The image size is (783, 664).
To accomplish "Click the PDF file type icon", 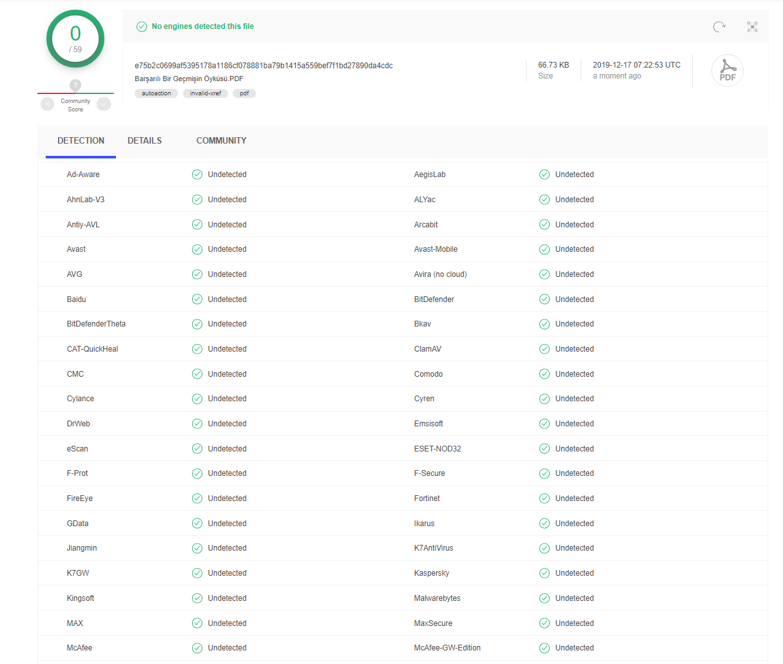I will 728,71.
